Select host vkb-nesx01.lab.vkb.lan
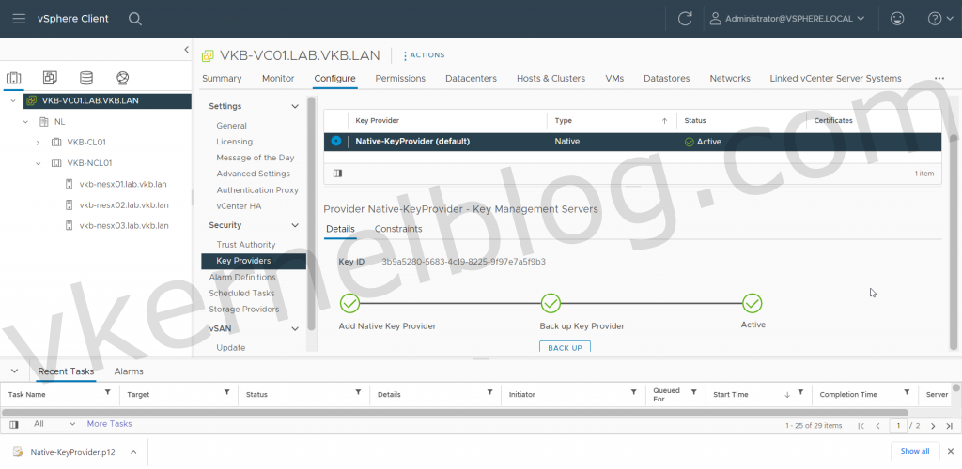The height and width of the screenshot is (469, 962). (124, 184)
